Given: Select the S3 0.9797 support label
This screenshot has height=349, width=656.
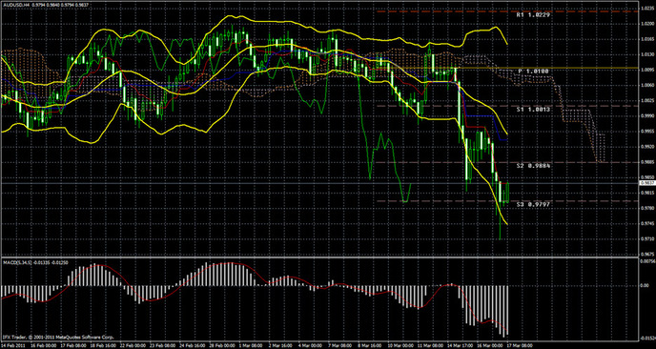Looking at the screenshot, I should point(532,204).
